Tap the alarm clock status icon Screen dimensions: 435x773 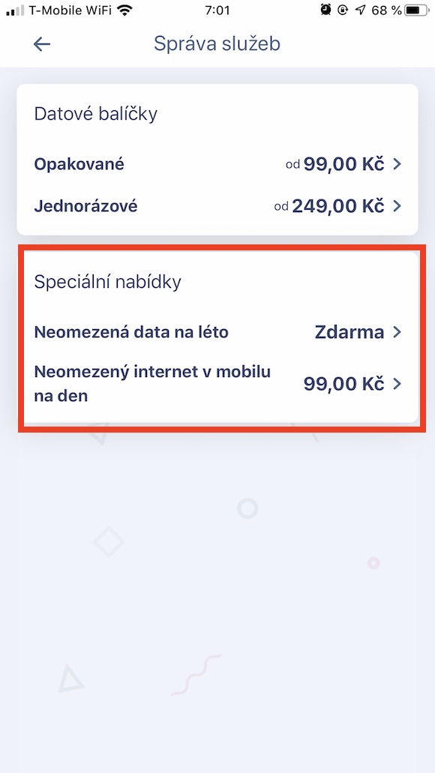324,10
